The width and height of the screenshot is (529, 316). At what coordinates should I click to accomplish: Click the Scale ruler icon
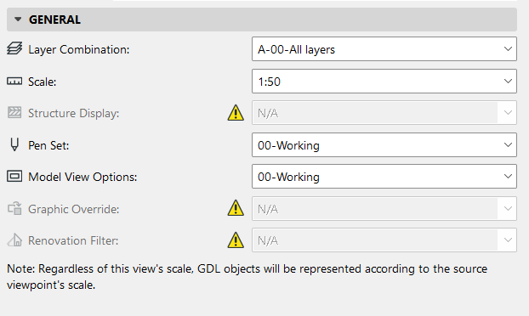click(x=14, y=82)
